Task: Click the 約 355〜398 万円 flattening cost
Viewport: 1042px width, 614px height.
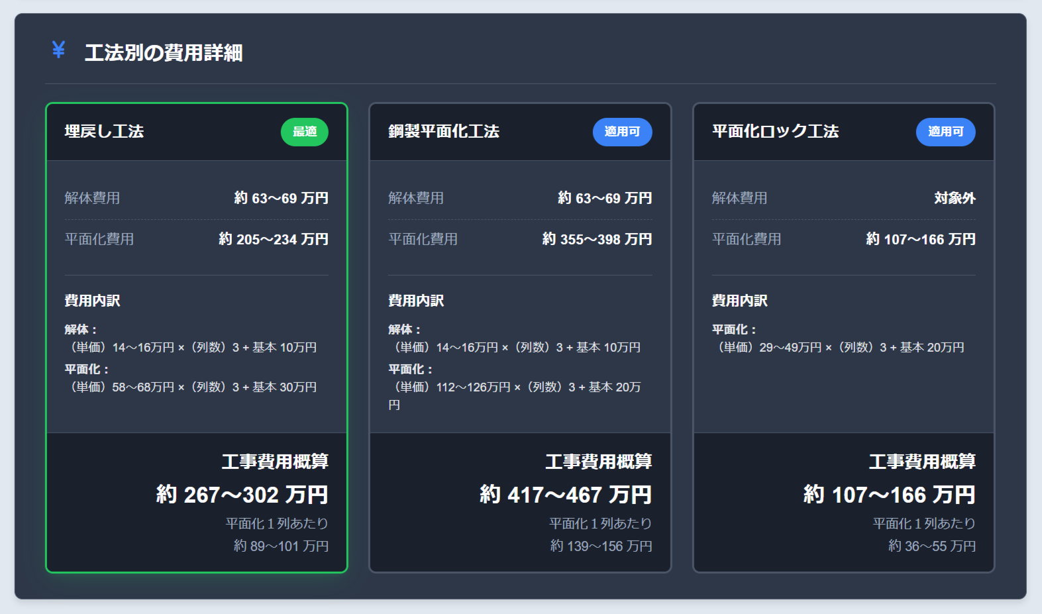Action: 597,239
